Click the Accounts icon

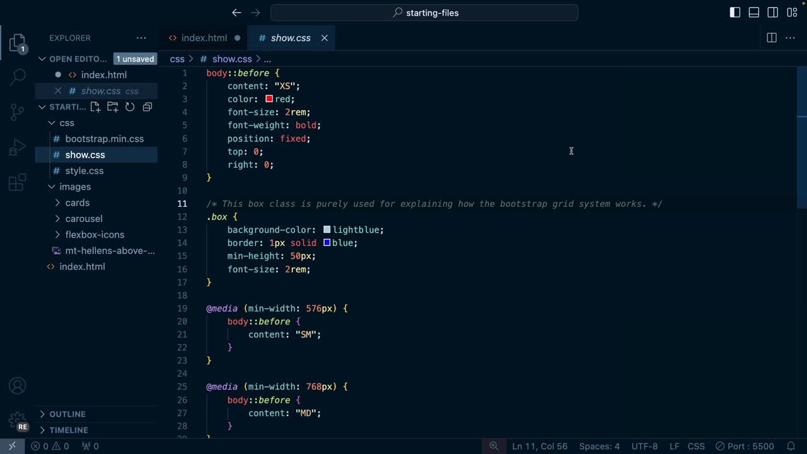pyautogui.click(x=18, y=386)
